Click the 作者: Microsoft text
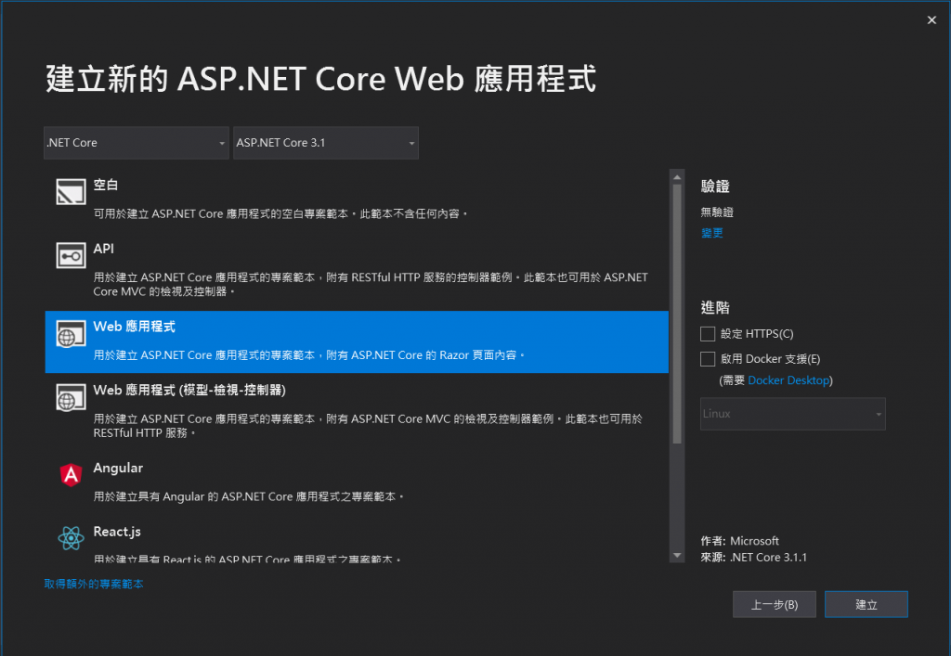 [740, 541]
